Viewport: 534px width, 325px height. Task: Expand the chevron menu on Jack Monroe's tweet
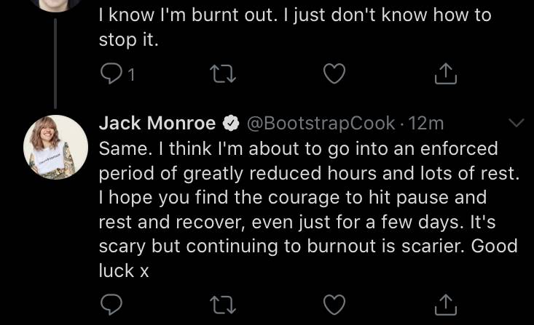517,122
